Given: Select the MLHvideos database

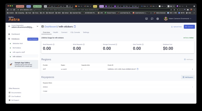Looking at the screenshot, I should 17,48.
